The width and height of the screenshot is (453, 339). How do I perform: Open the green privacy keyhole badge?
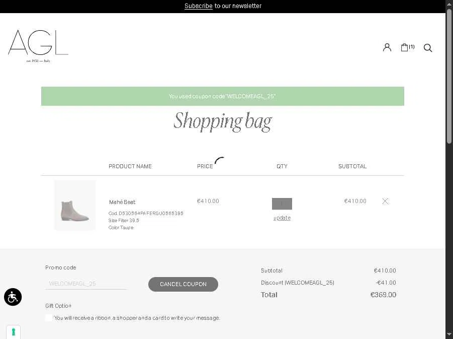[13, 332]
